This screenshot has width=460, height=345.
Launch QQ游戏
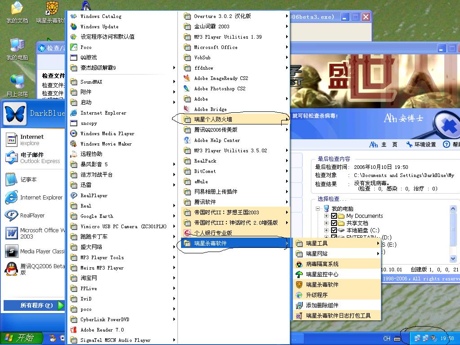tap(123, 57)
